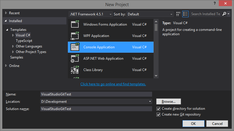
Task: Expand the Visual C# tree node
Action: (x=13, y=35)
